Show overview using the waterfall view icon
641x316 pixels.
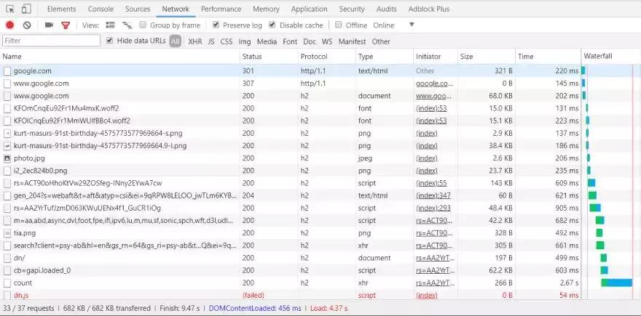coord(126,25)
